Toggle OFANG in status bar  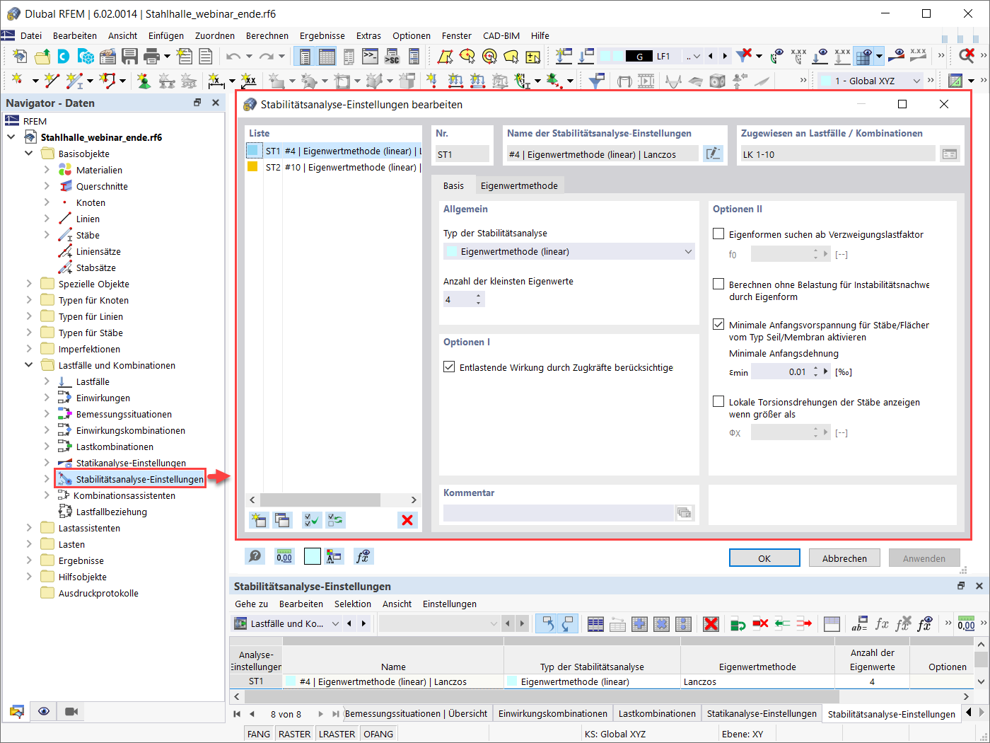378,734
